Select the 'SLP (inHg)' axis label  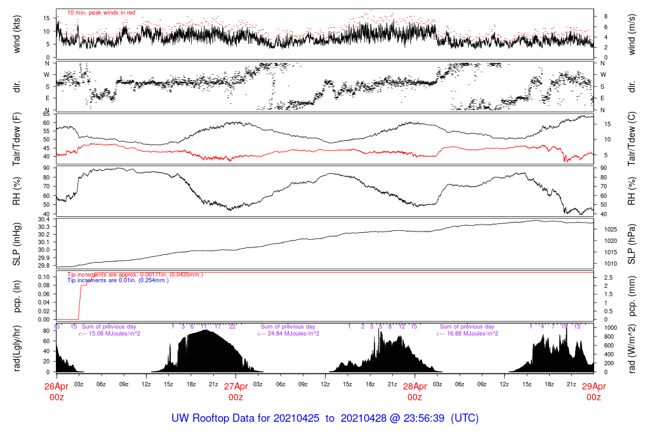pos(17,244)
